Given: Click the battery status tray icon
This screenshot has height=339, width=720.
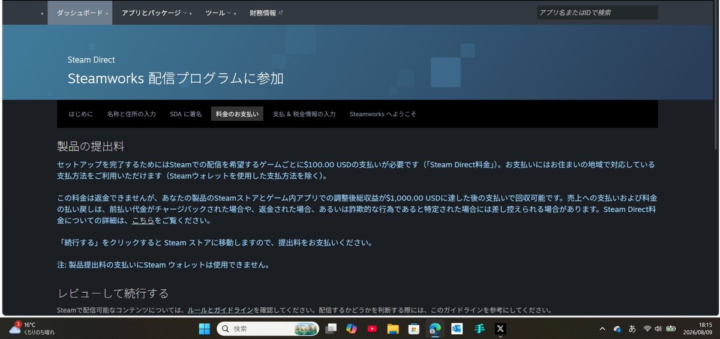Looking at the screenshot, I should [x=671, y=329].
